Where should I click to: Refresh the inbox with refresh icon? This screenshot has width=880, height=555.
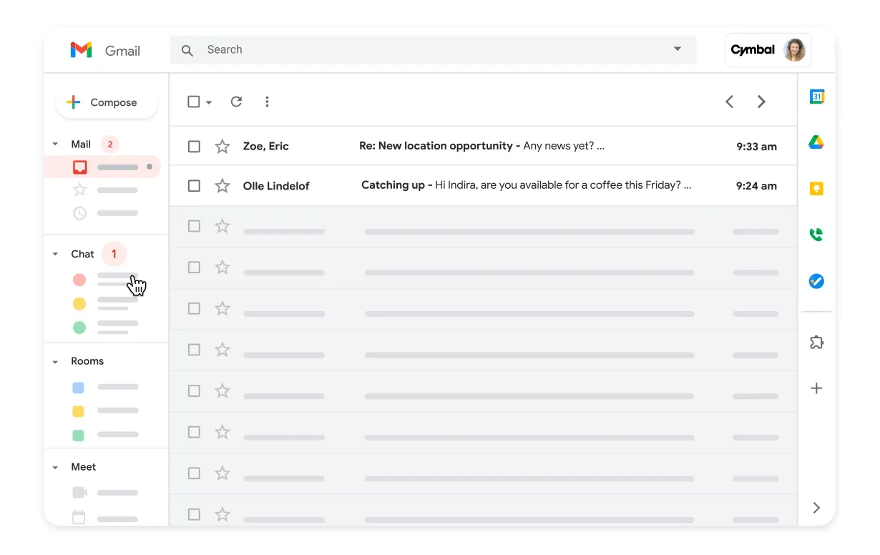tap(236, 102)
